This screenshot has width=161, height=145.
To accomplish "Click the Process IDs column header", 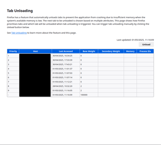I will coord(145,51).
